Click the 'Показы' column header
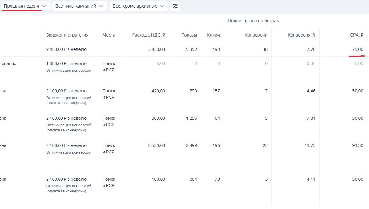 click(189, 35)
